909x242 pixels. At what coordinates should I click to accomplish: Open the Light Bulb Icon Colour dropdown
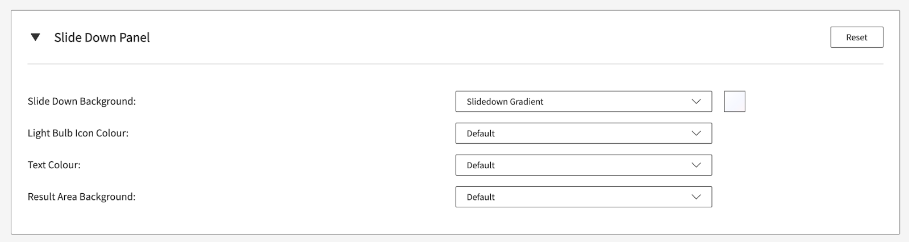click(x=583, y=133)
